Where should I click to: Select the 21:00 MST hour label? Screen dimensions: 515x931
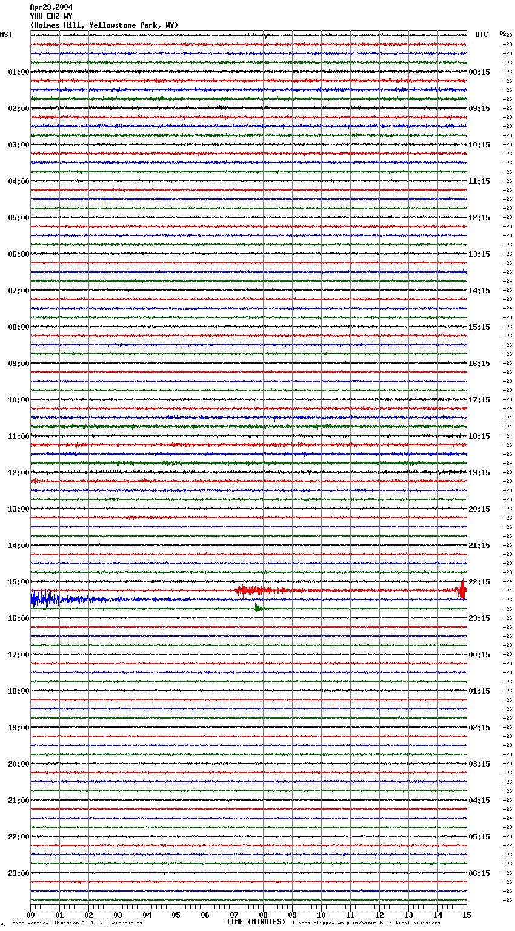[19, 801]
